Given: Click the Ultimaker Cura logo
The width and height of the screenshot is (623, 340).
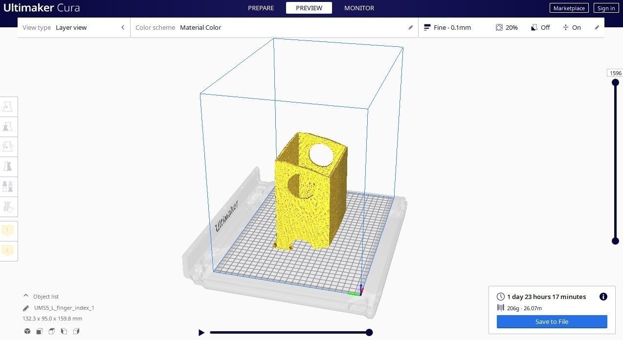Looking at the screenshot, I should [41, 8].
